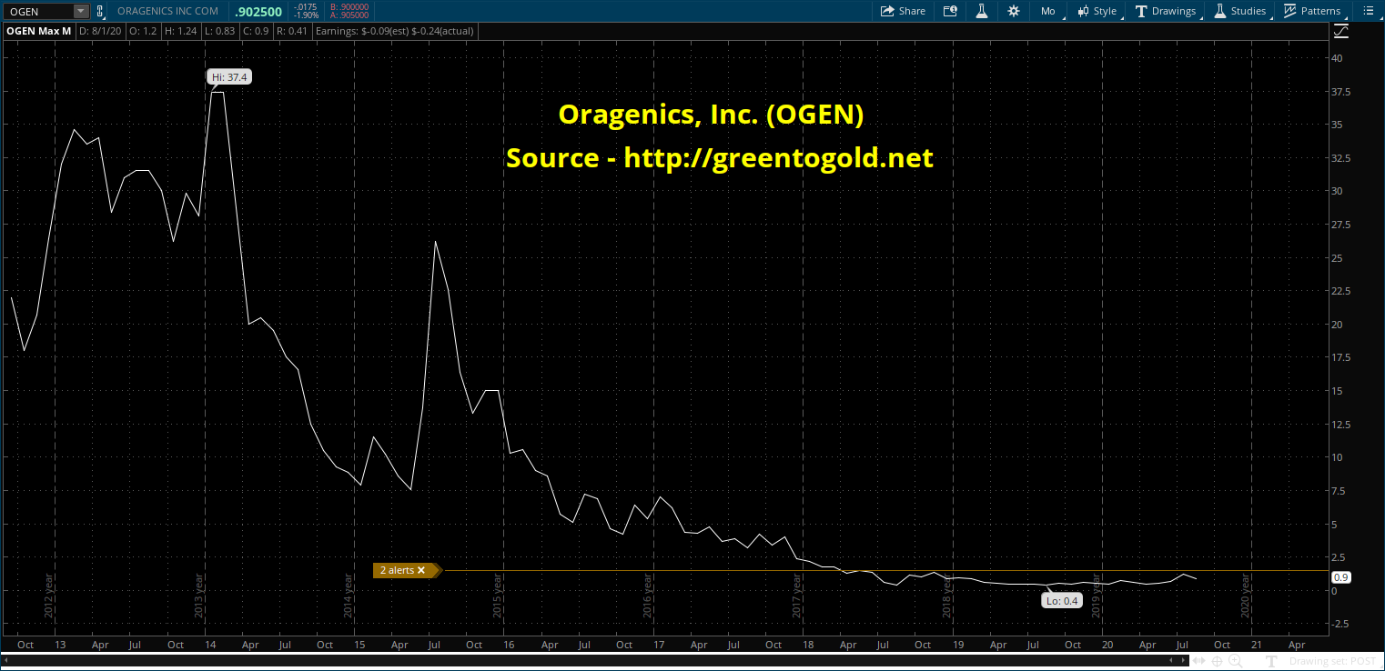Click the Earnings estimate text in header
The height and width of the screenshot is (671, 1385).
click(x=393, y=31)
